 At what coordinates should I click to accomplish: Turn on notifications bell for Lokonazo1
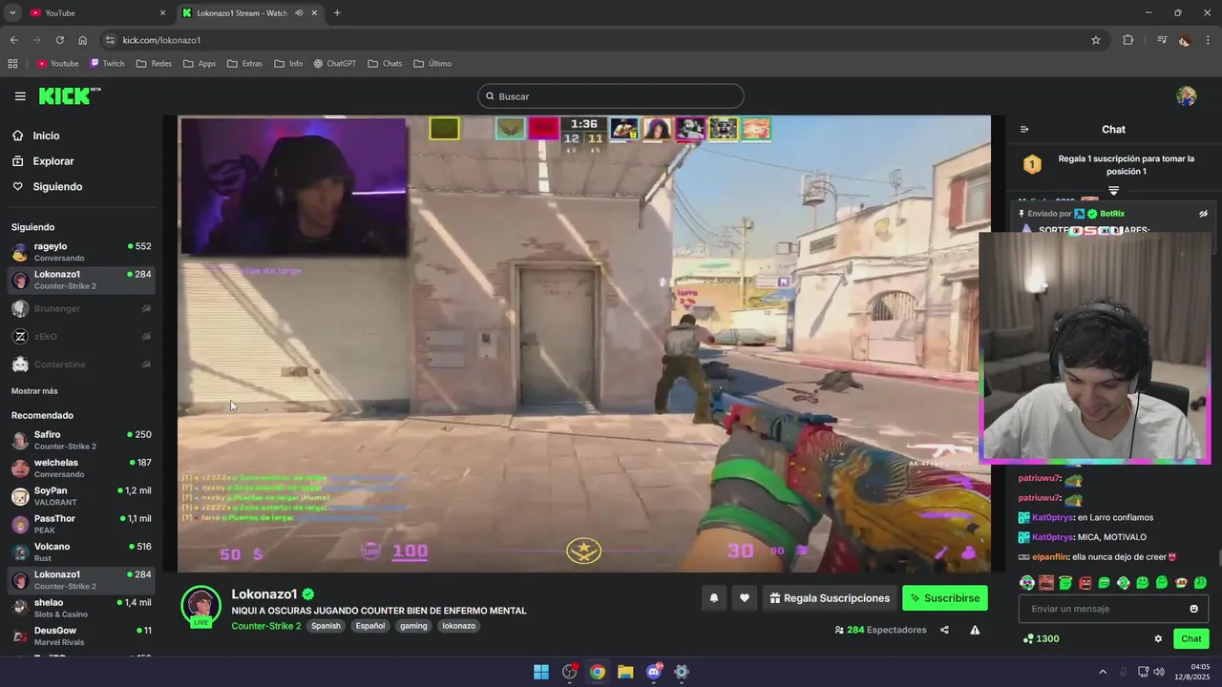(713, 598)
